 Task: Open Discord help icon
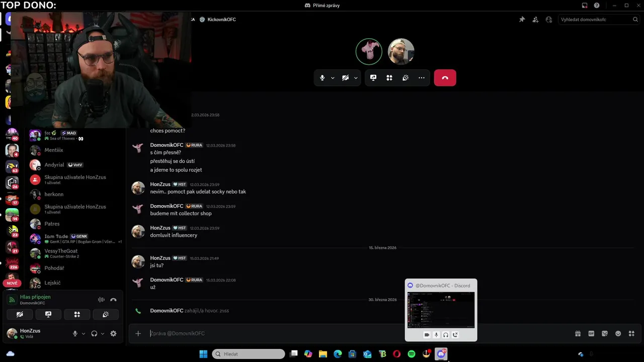click(597, 6)
